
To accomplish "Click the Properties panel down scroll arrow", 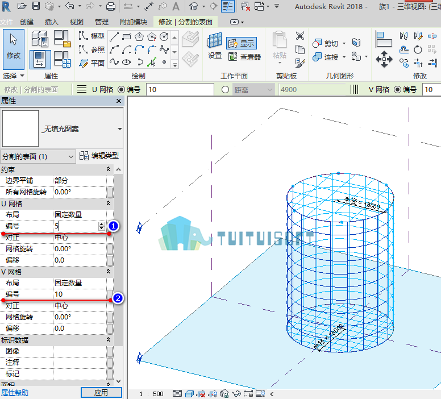I will 118,381.
